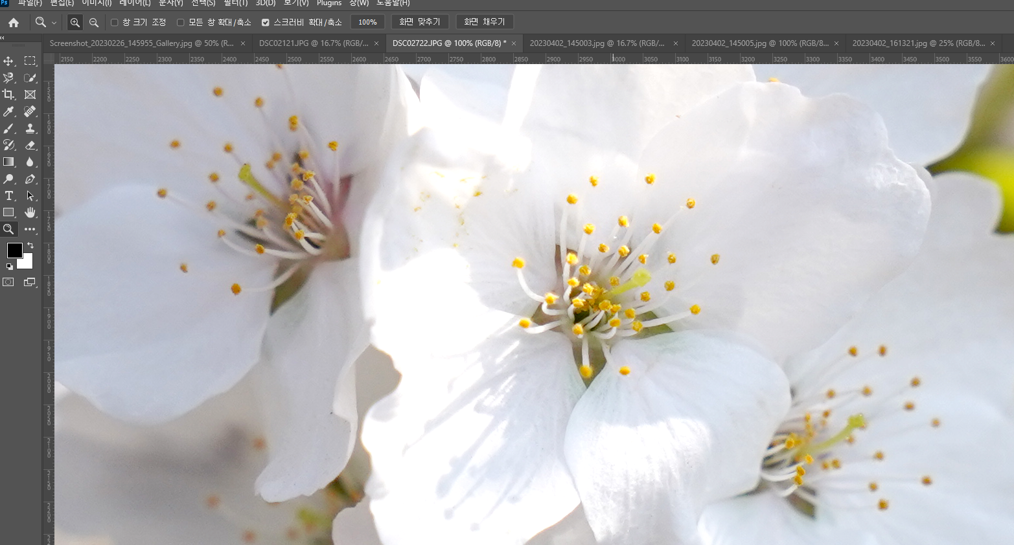Reset to default foreground and background colors
The image size is (1014, 545).
tap(9, 266)
